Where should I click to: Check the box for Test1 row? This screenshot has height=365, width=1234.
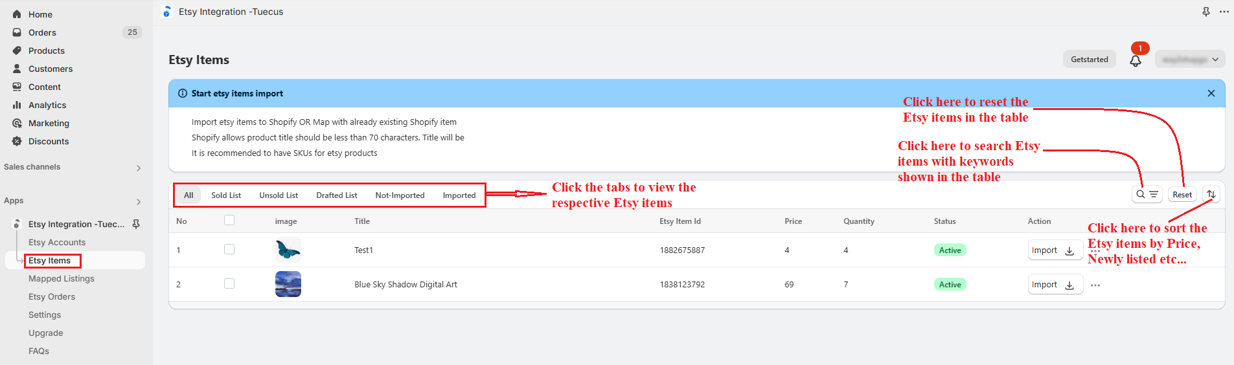[229, 249]
